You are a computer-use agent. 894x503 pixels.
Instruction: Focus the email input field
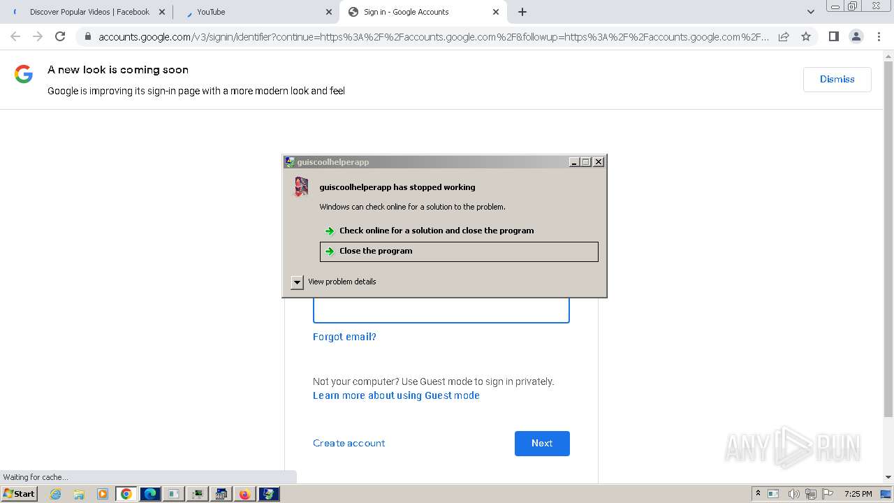pos(441,310)
